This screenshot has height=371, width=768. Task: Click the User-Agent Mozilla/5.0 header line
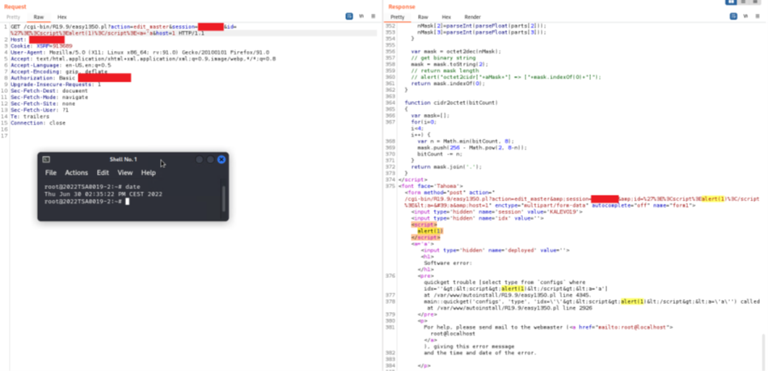(140, 53)
